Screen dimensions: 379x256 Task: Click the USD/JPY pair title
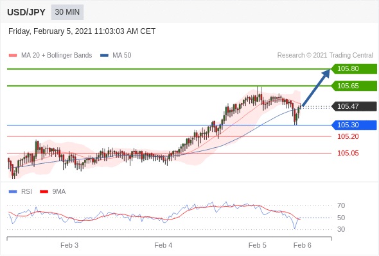26,12
